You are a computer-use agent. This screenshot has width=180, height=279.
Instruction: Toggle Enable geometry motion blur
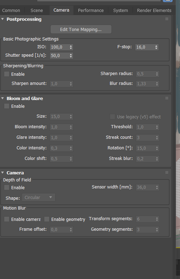point(47,219)
